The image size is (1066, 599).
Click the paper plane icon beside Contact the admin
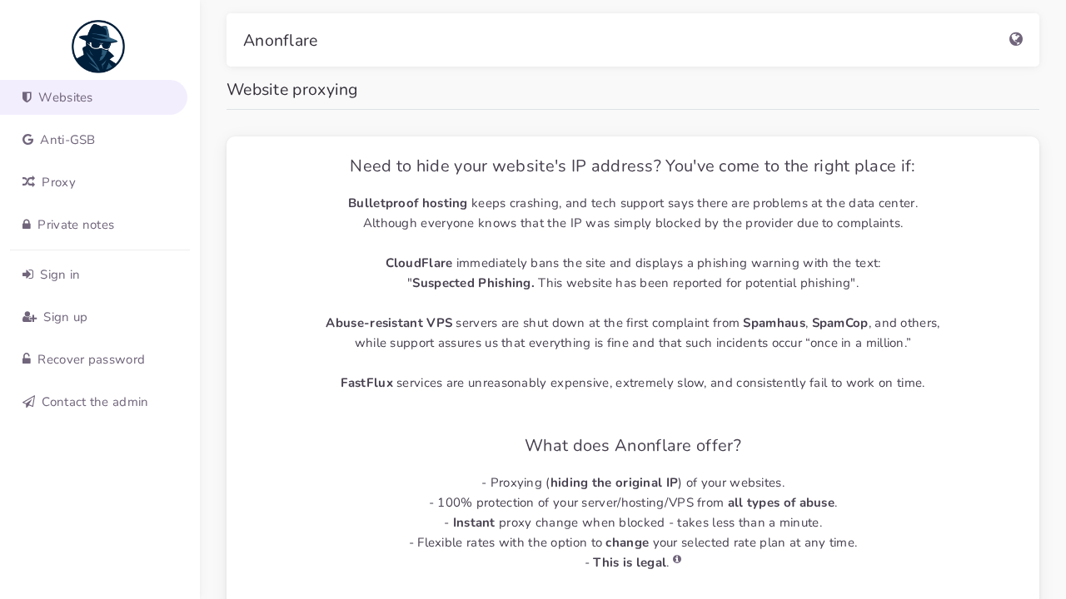pos(28,402)
